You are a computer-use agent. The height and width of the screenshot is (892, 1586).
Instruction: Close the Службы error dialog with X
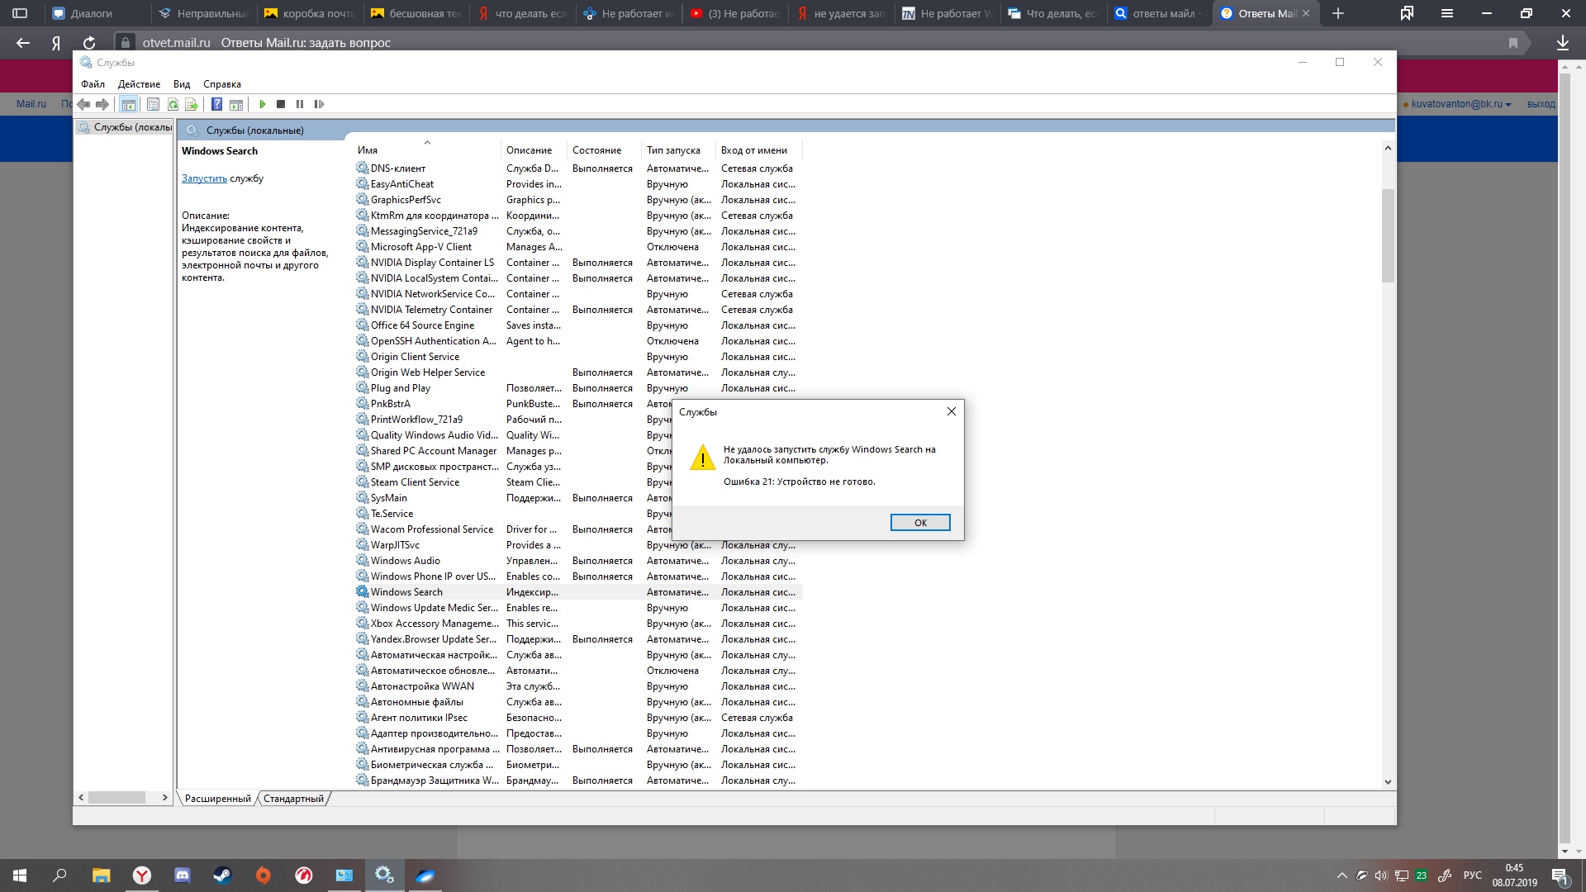[x=951, y=411]
